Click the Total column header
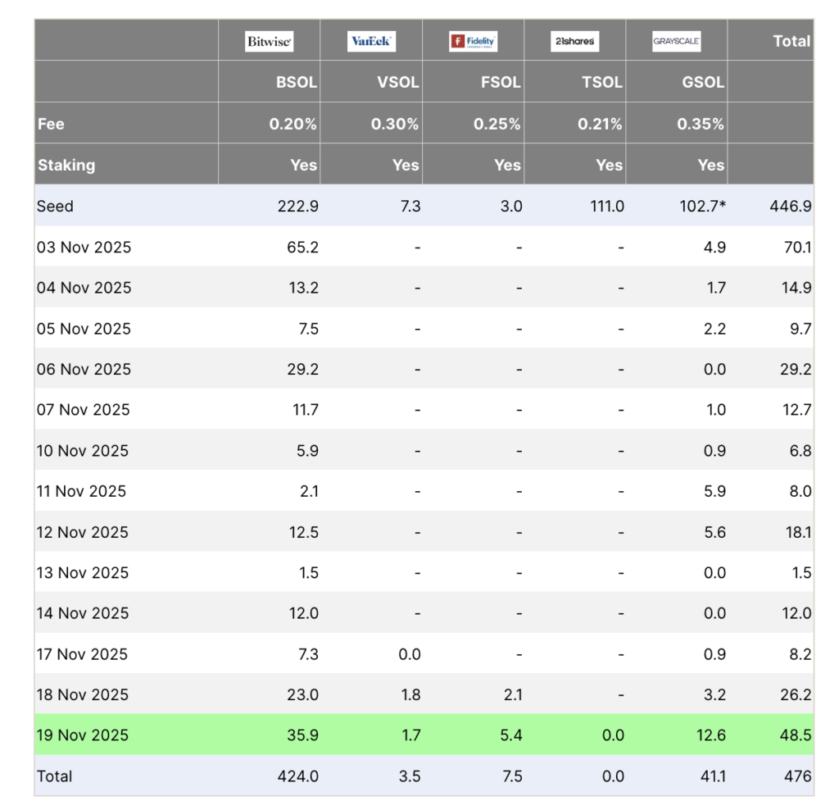 791,41
